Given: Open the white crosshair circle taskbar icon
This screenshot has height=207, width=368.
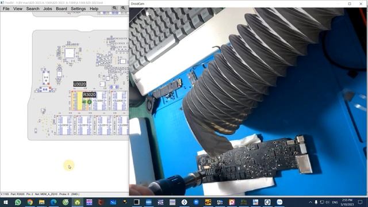Looking at the screenshot, I should point(184,202).
